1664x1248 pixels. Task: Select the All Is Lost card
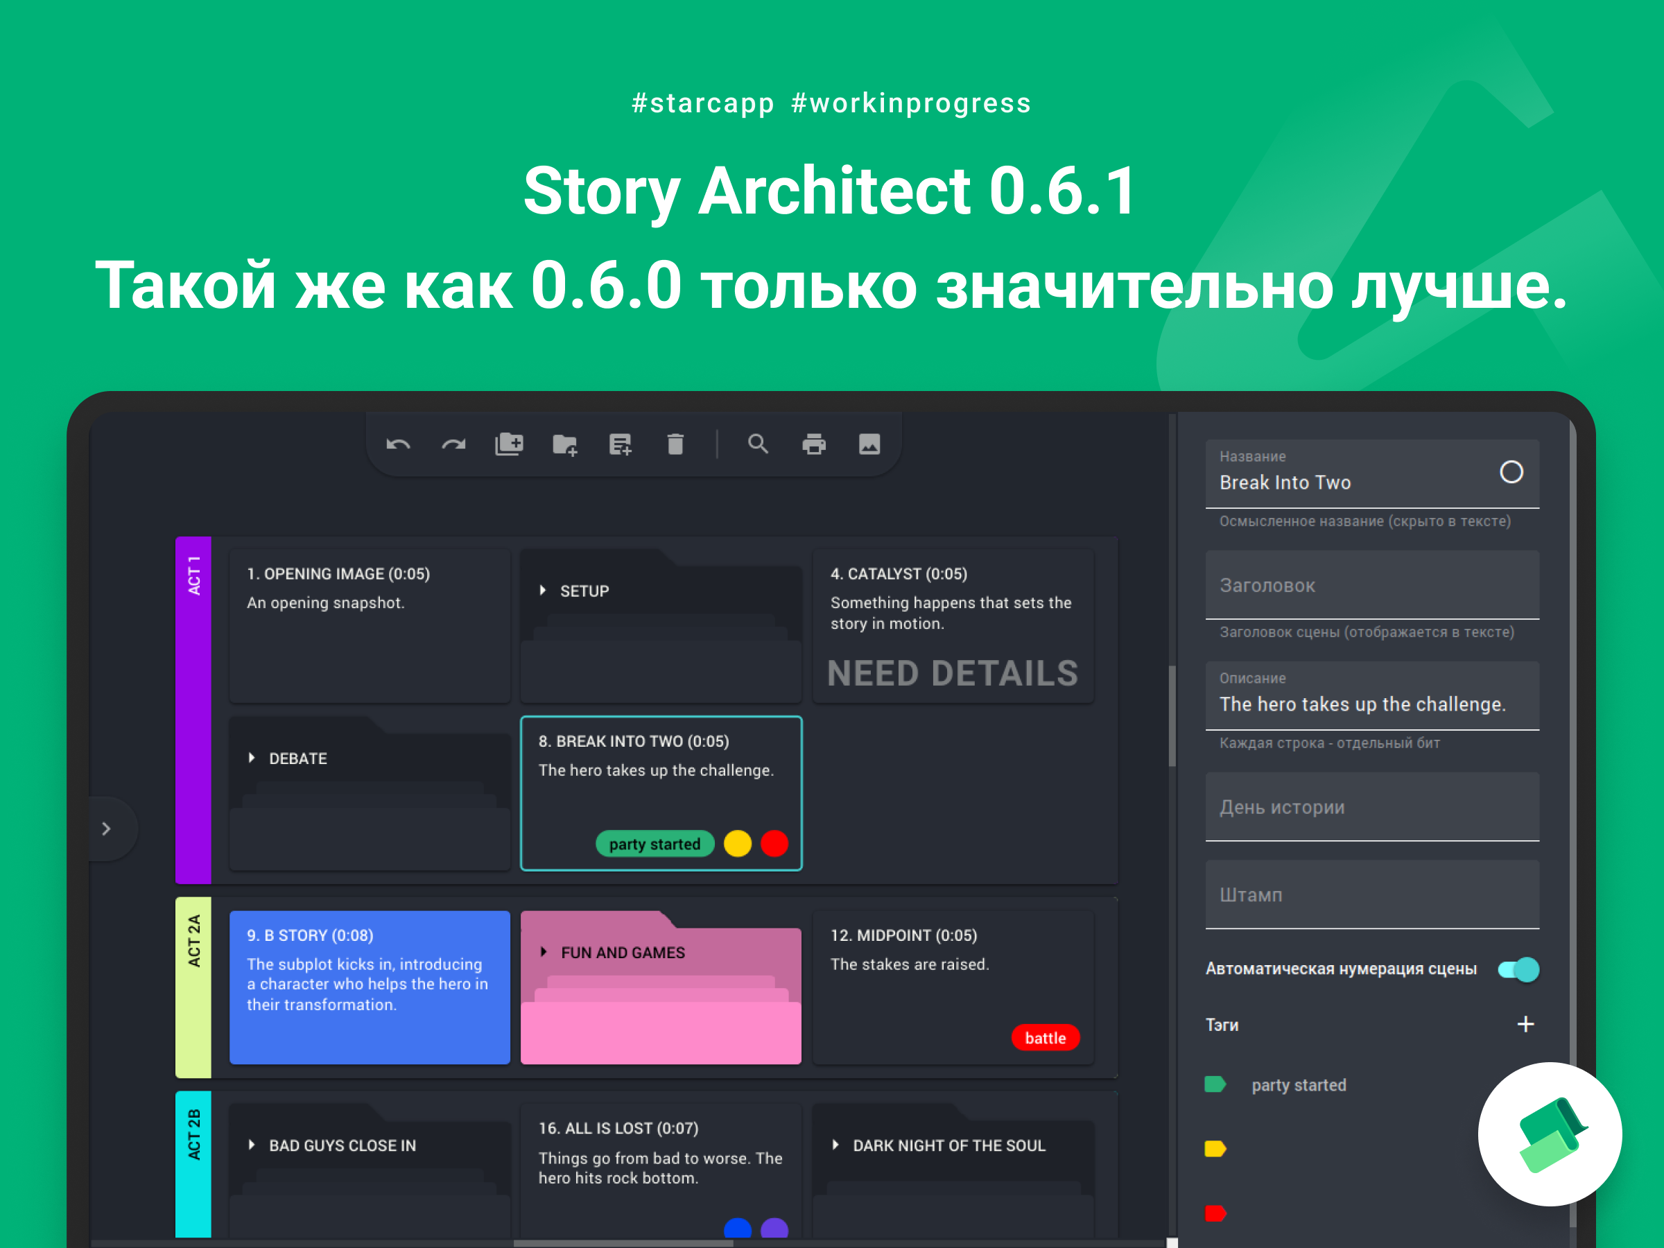[x=661, y=1170]
